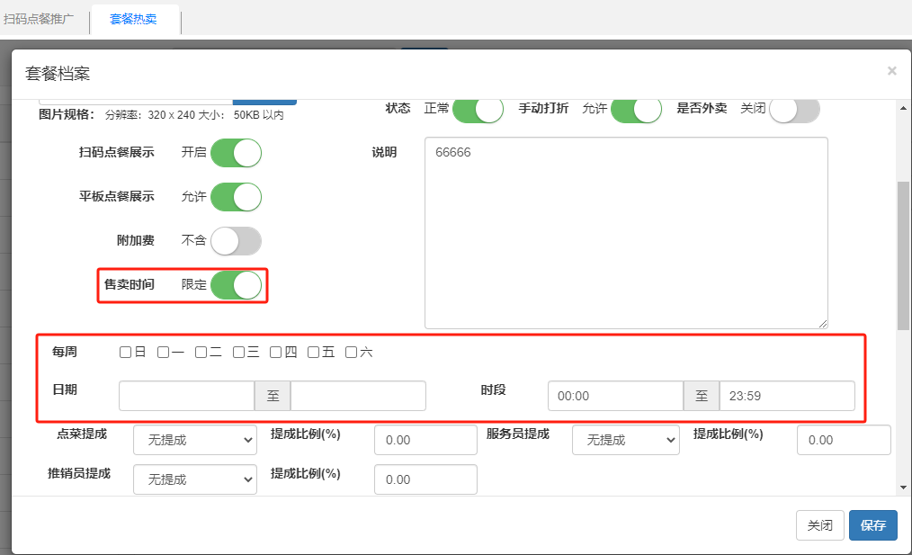Toggle the 状态 switch

coord(478,109)
